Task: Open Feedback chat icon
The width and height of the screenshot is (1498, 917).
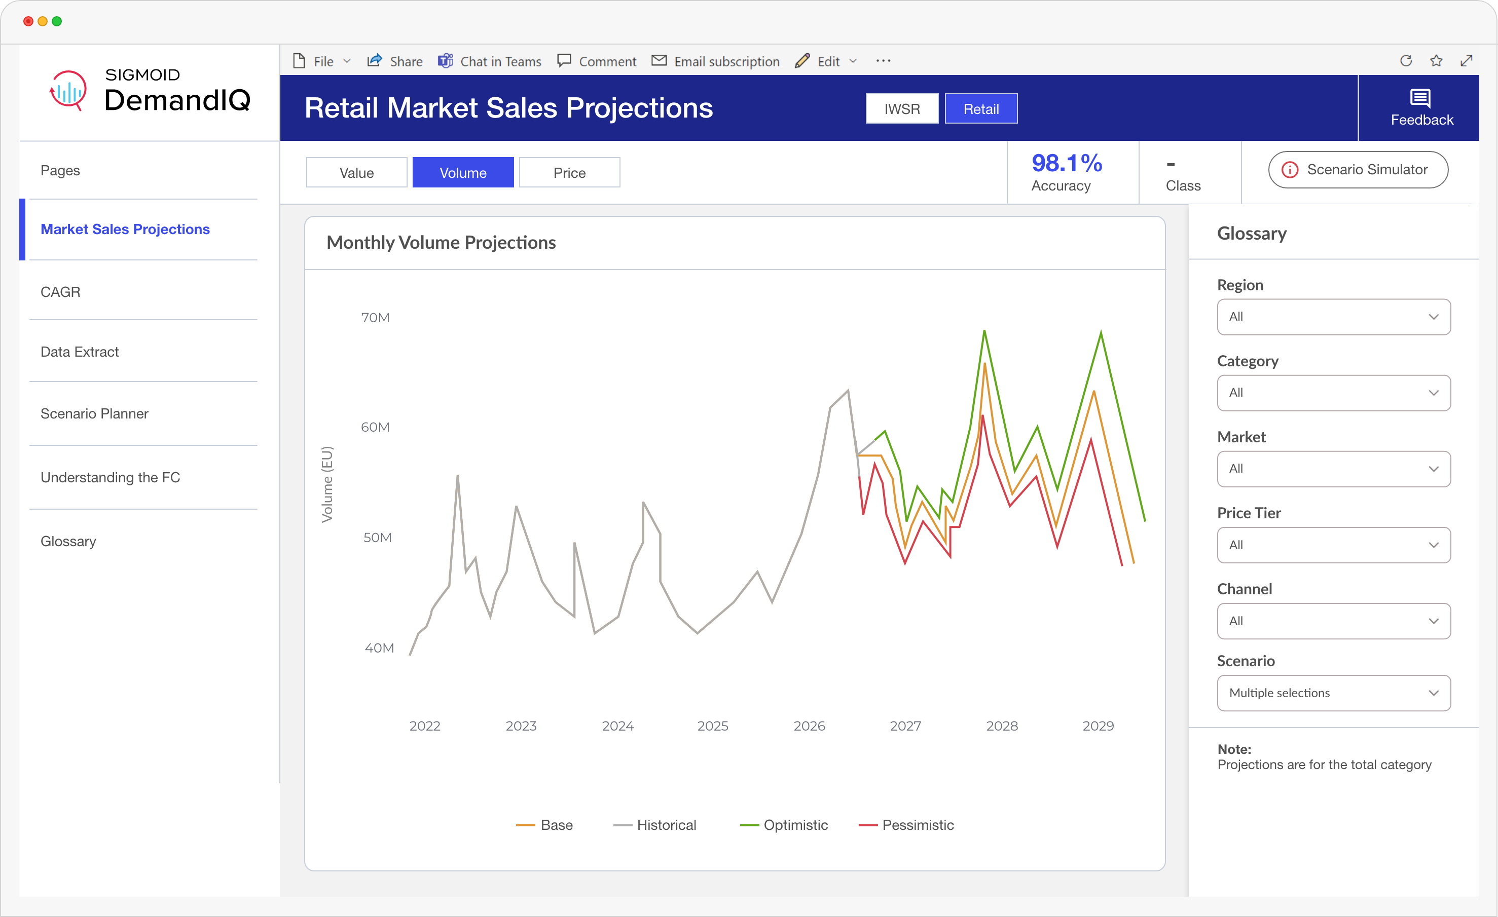Action: click(1420, 98)
